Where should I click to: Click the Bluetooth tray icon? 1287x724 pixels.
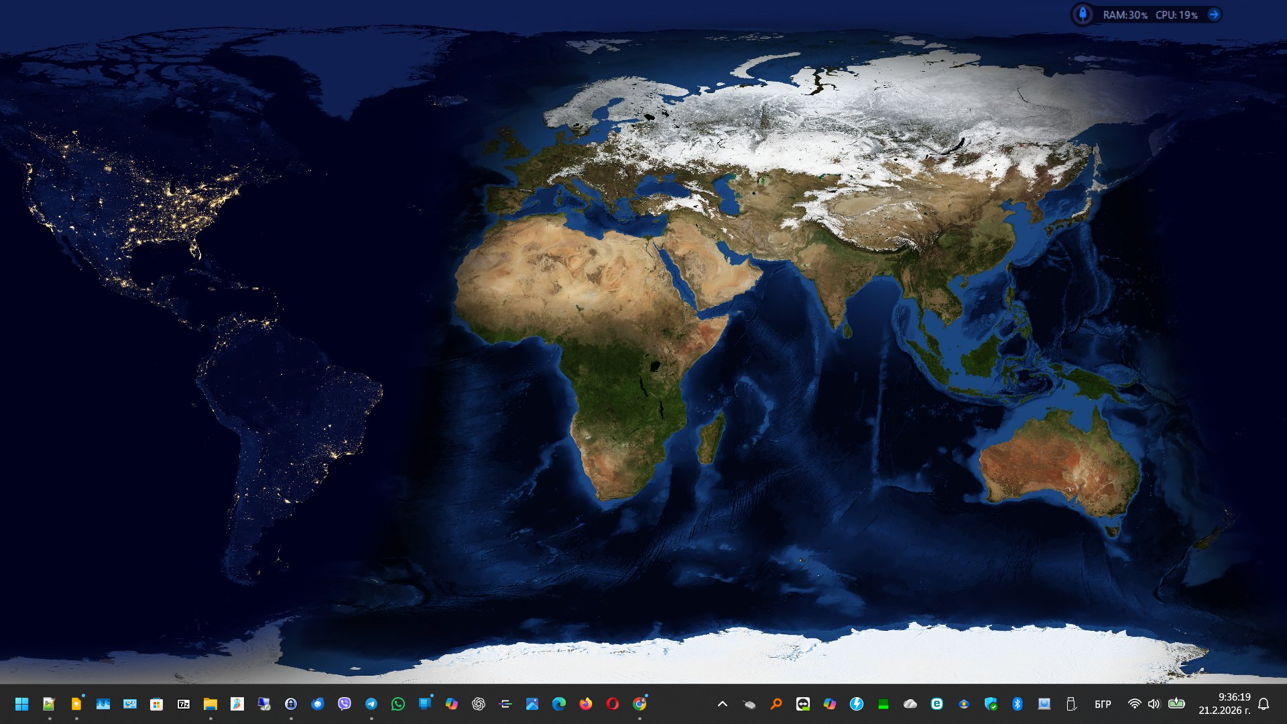1018,704
